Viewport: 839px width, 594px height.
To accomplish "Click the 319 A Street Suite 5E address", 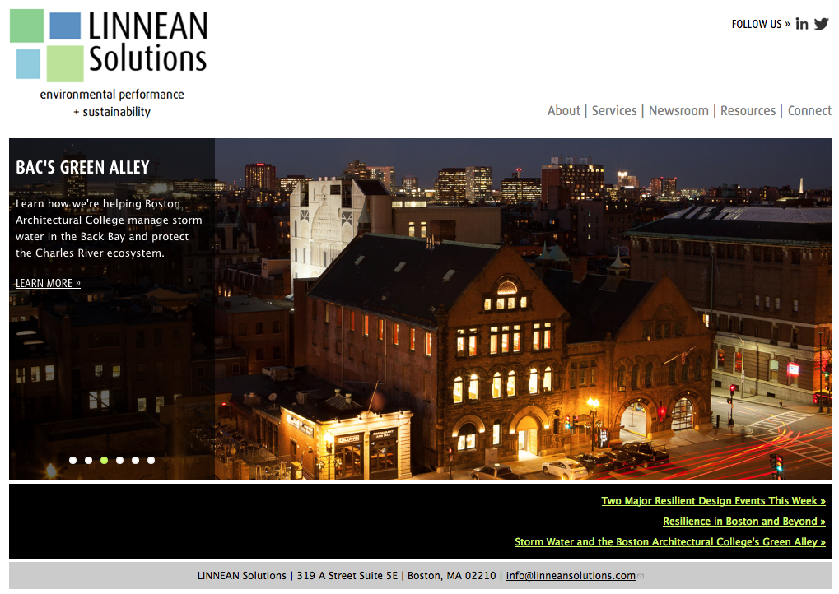I will [x=347, y=576].
